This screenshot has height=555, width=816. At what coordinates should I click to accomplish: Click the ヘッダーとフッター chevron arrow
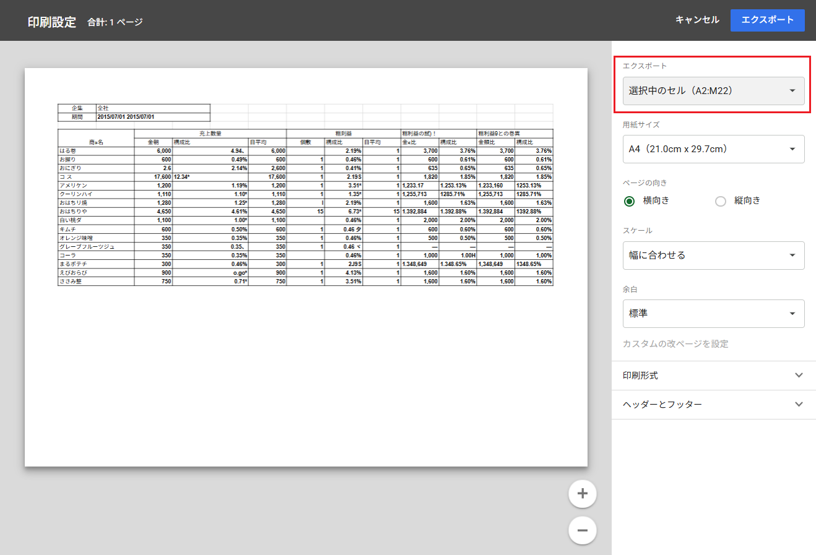(x=799, y=405)
